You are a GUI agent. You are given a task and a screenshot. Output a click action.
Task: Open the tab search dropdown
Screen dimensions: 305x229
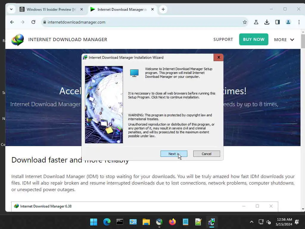(11, 9)
